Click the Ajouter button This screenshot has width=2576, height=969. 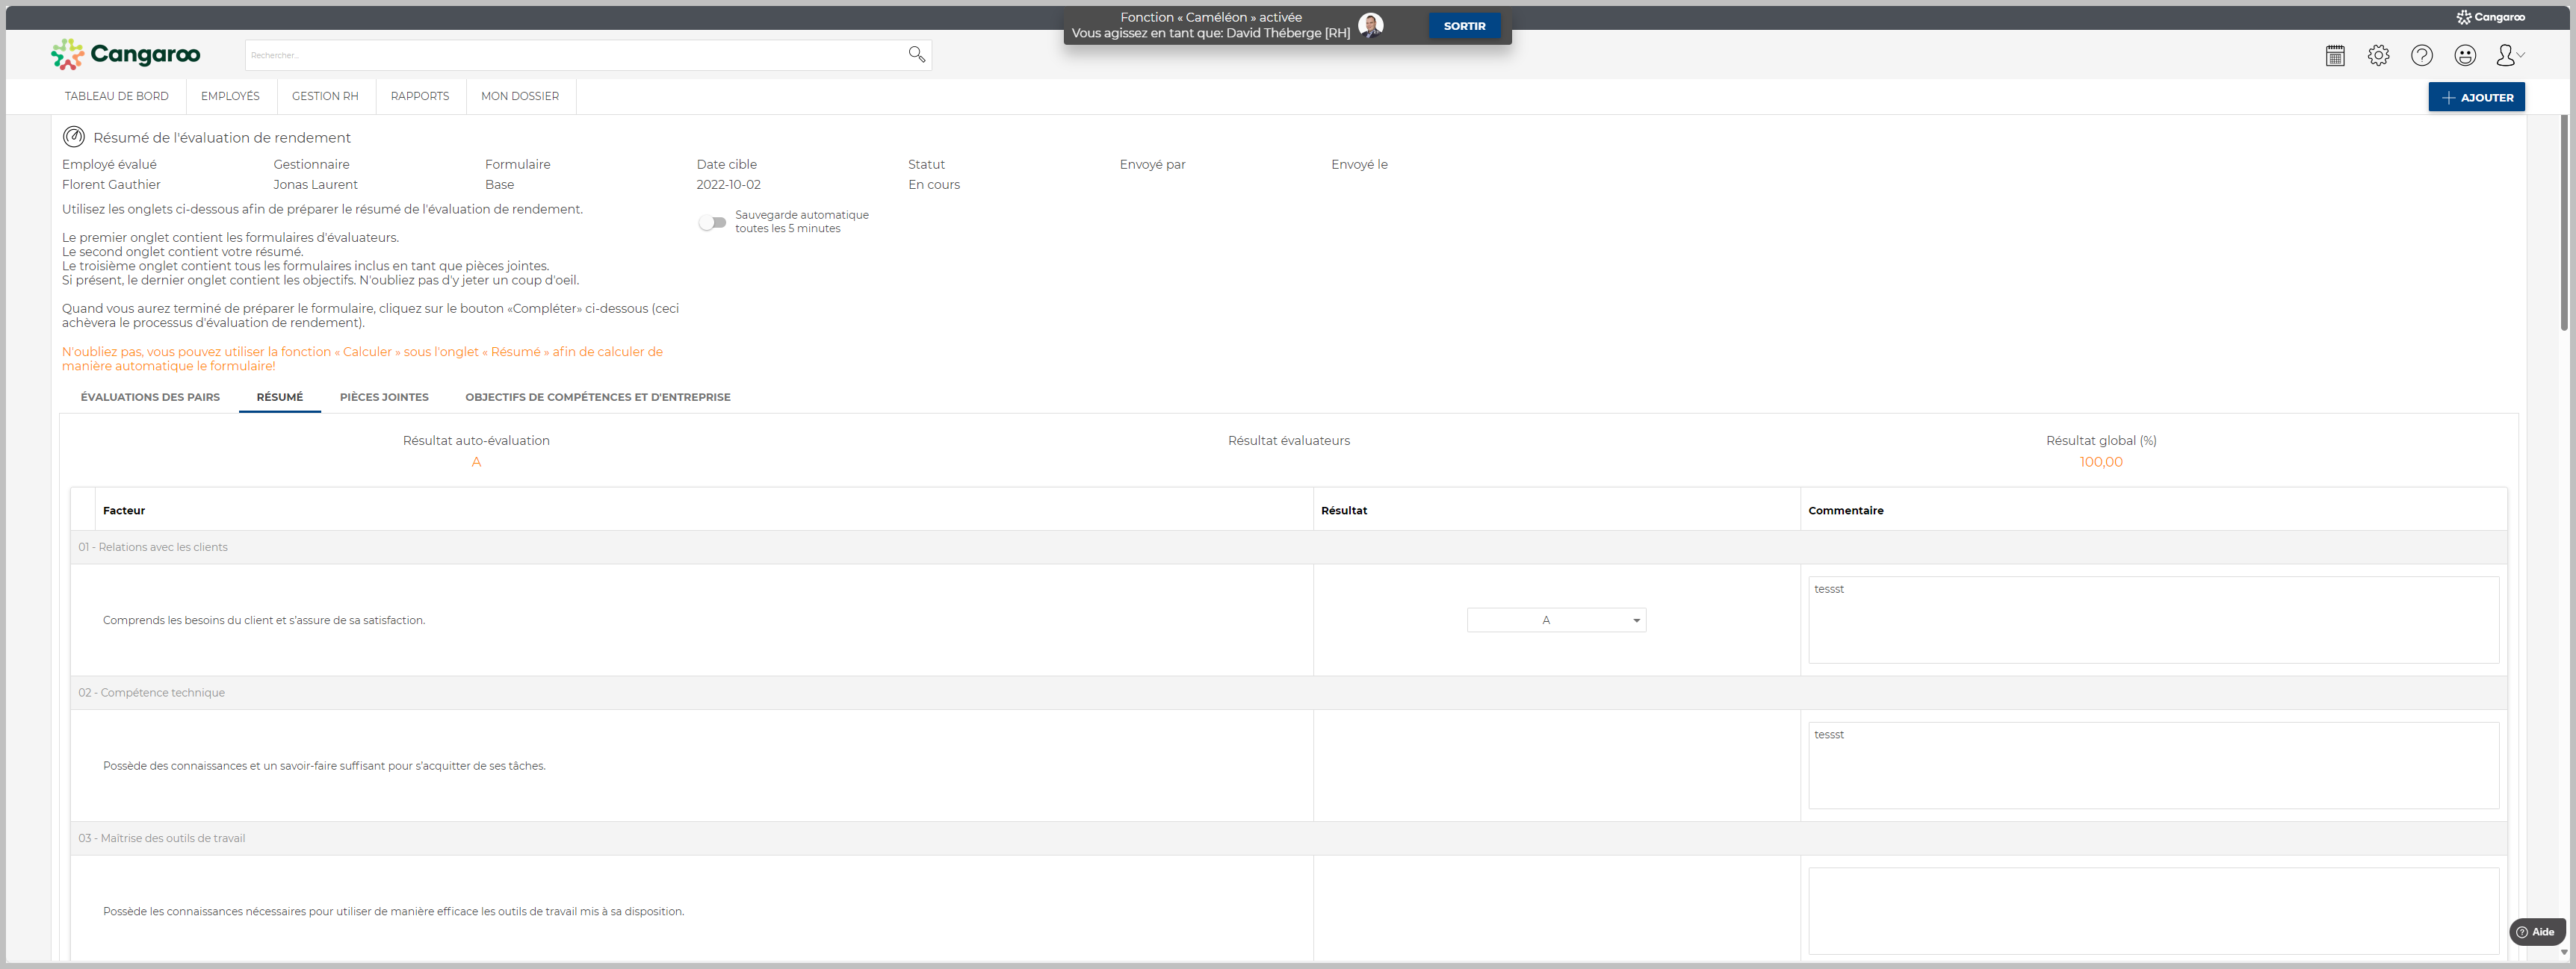pyautogui.click(x=2476, y=97)
